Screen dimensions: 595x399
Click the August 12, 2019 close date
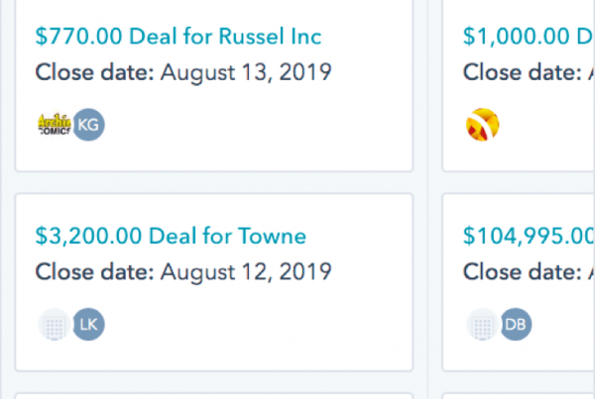[x=246, y=271]
